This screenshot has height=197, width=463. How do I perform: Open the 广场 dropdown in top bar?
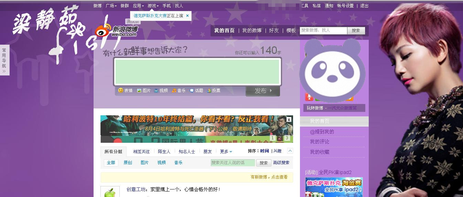(x=111, y=6)
